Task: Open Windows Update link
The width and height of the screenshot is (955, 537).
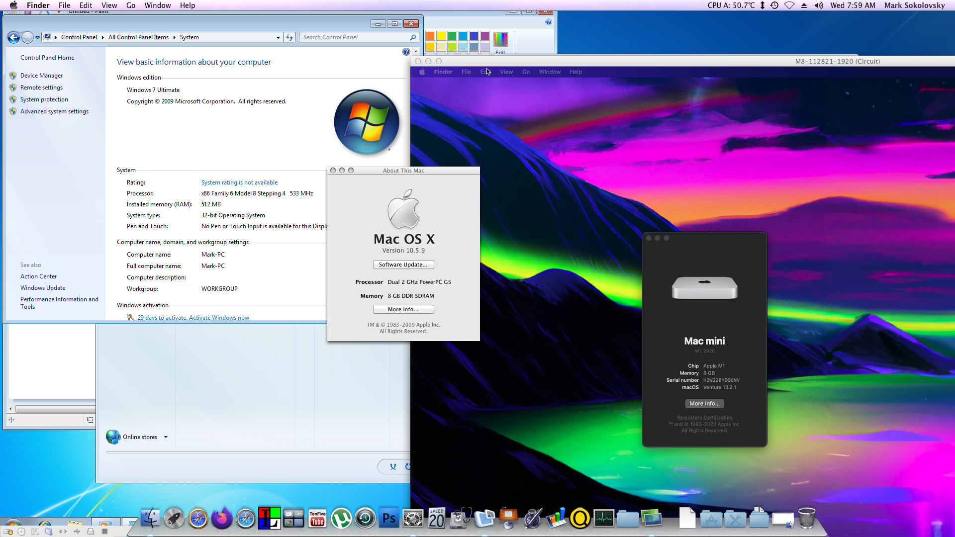Action: (43, 288)
